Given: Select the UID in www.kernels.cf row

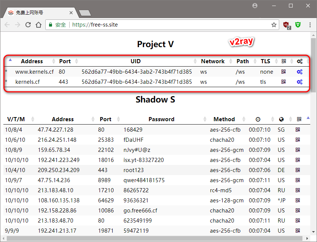Looking at the screenshot, I should point(137,72).
